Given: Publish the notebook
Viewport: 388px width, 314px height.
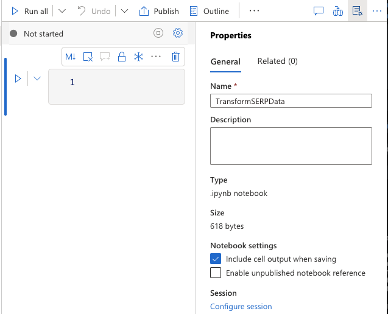Looking at the screenshot, I should click(x=159, y=11).
